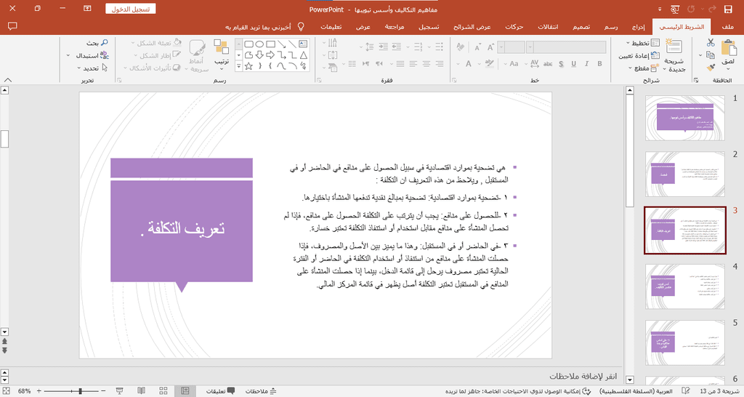Clear all formatting with eraser-A icon
This screenshot has height=397, width=744.
[460, 47]
